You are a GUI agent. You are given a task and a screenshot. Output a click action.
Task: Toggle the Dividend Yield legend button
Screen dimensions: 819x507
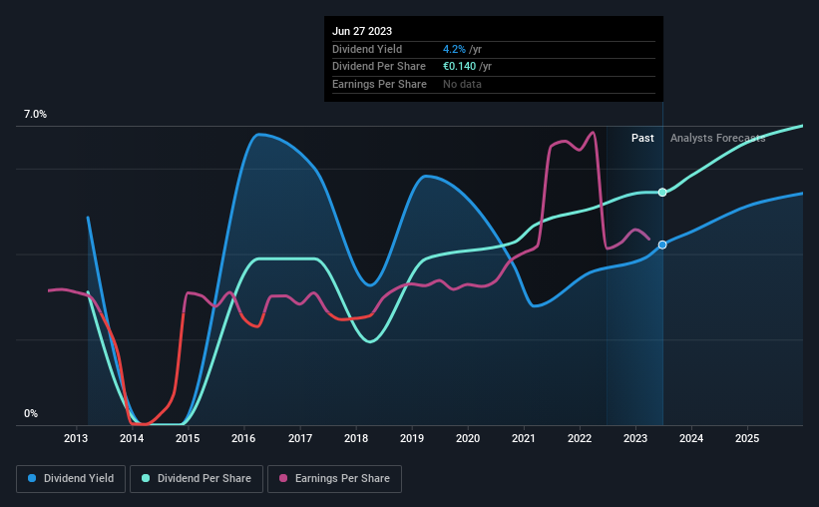71,479
